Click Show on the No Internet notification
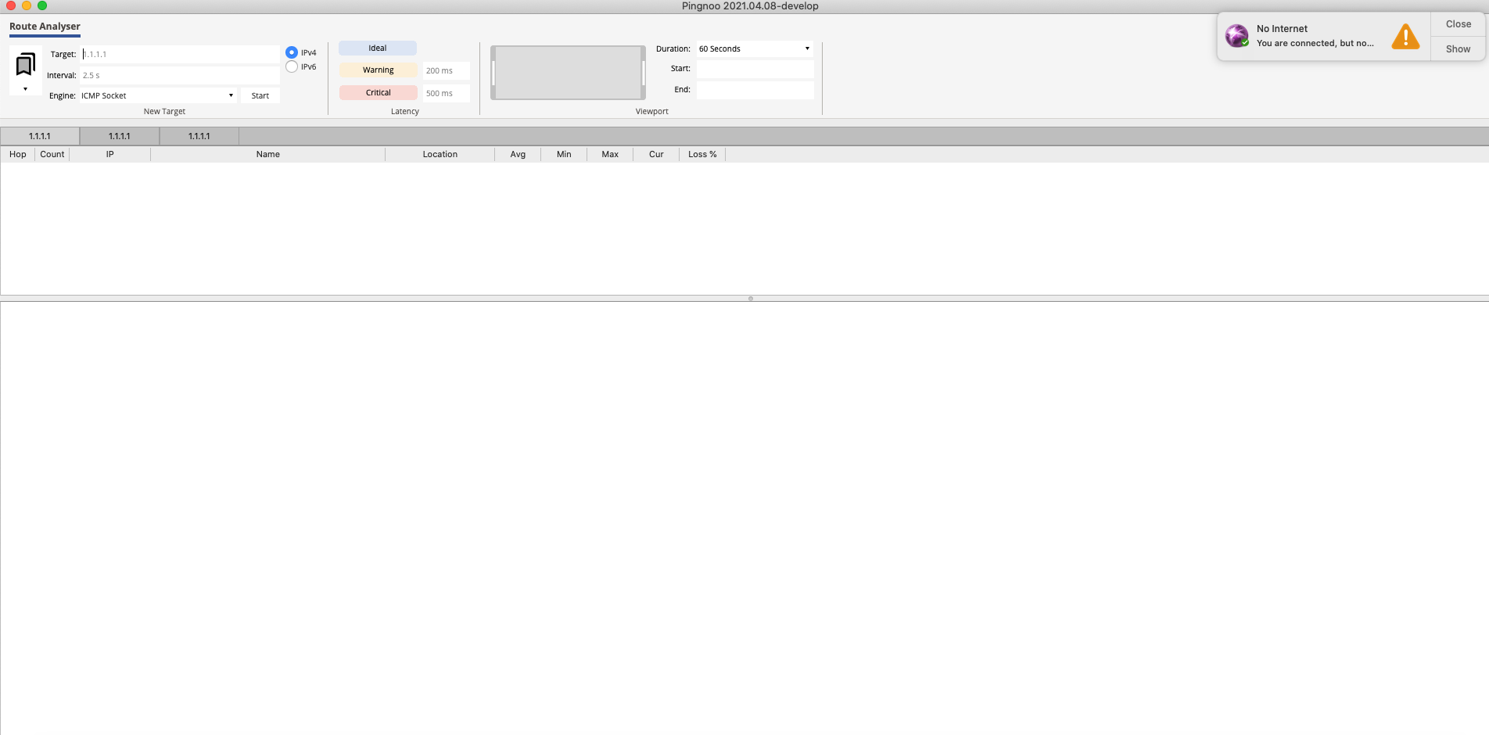Image resolution: width=1489 pixels, height=735 pixels. 1457,48
